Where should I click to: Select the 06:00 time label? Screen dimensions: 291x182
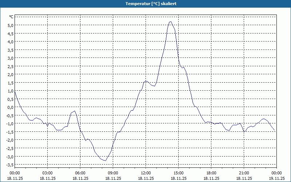80,173
